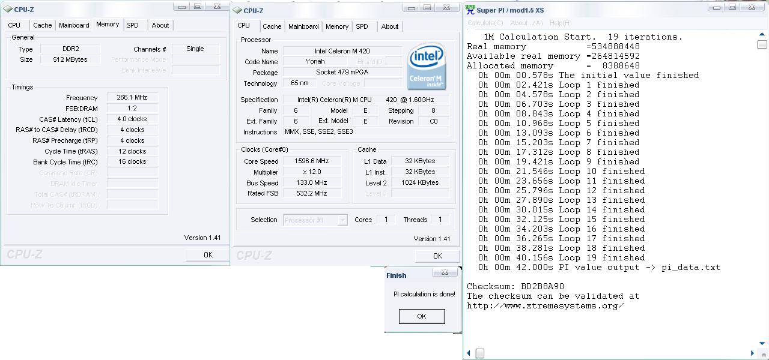
Task: Click the Checksum: BD2B8A90 line
Action: click(515, 286)
